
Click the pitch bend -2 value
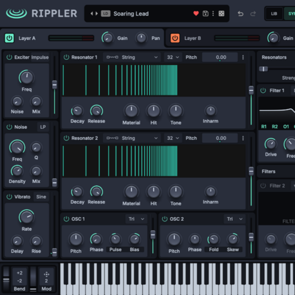(19, 281)
